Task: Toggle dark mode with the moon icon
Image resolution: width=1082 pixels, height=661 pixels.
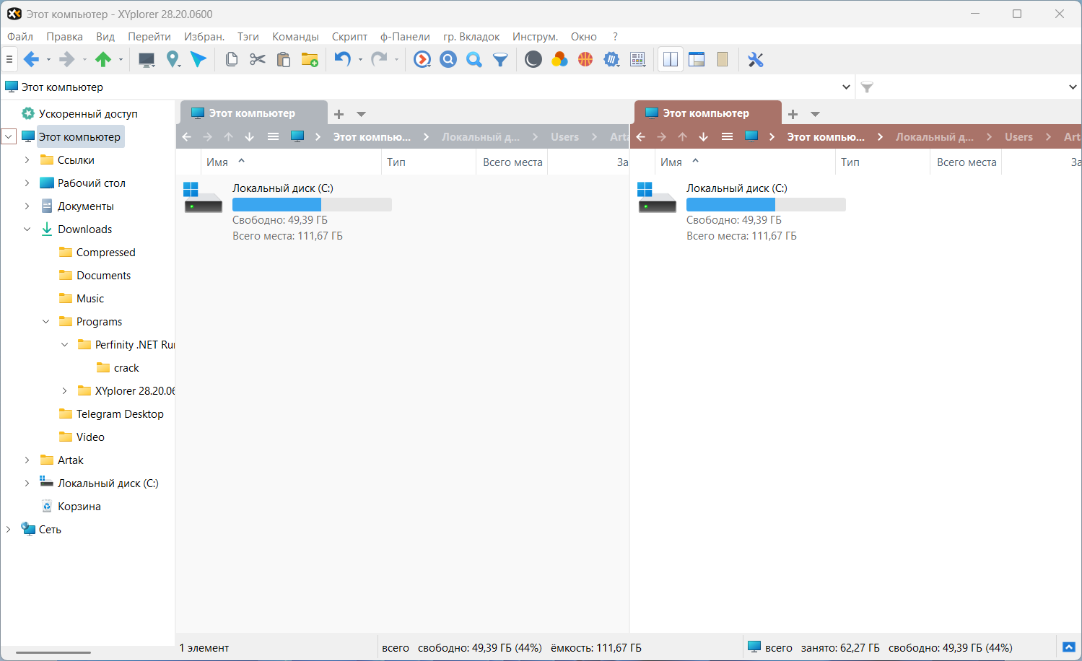Action: pos(533,60)
